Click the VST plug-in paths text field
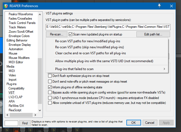Screen dimensions: 181x132 click(x=108, y=27)
